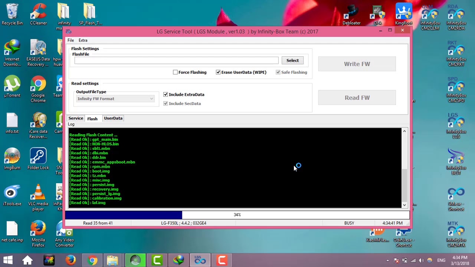The width and height of the screenshot is (475, 267).
Task: Open ImgBurn desktop shortcut
Action: tap(12, 159)
